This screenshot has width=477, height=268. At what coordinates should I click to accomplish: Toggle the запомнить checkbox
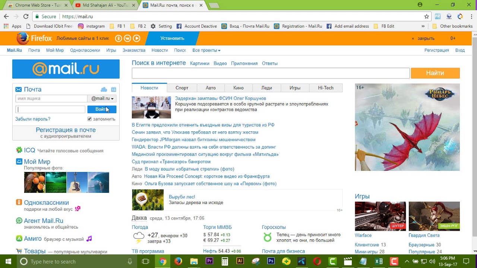click(x=89, y=119)
